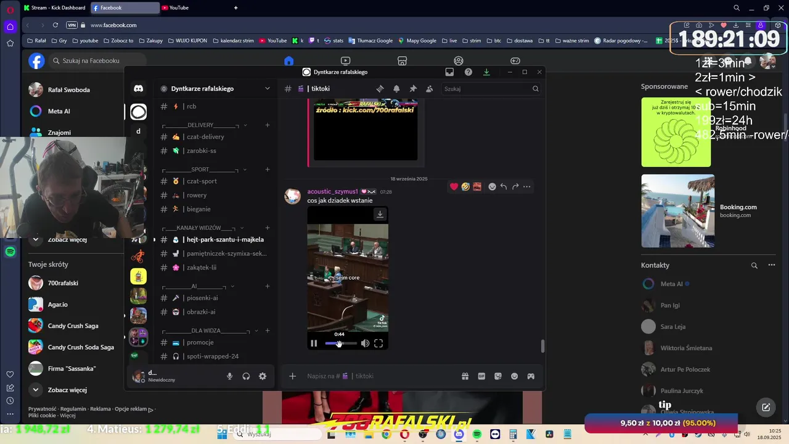Forward the acoustic_szymus1 message
789x444 pixels.
[515, 186]
